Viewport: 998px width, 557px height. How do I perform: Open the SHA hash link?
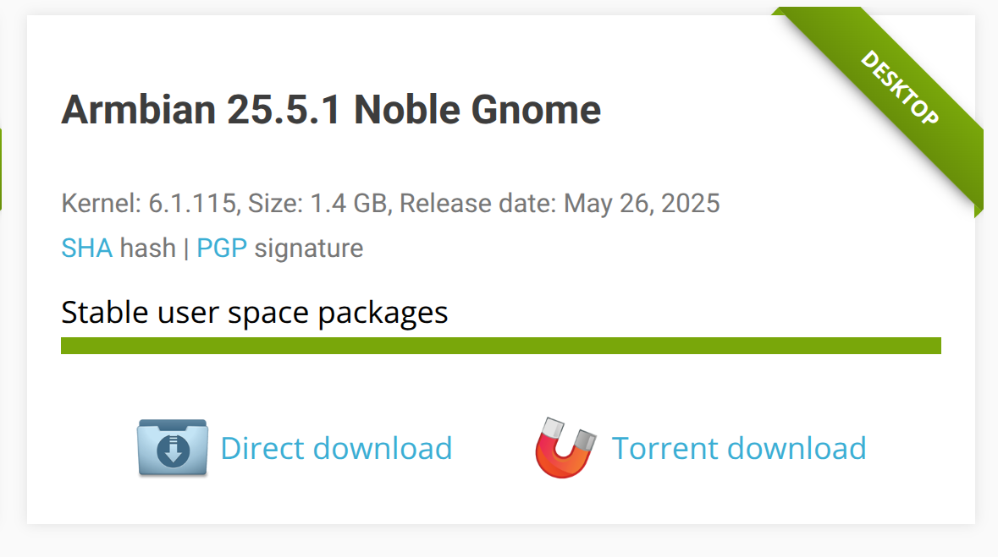pyautogui.click(x=86, y=248)
